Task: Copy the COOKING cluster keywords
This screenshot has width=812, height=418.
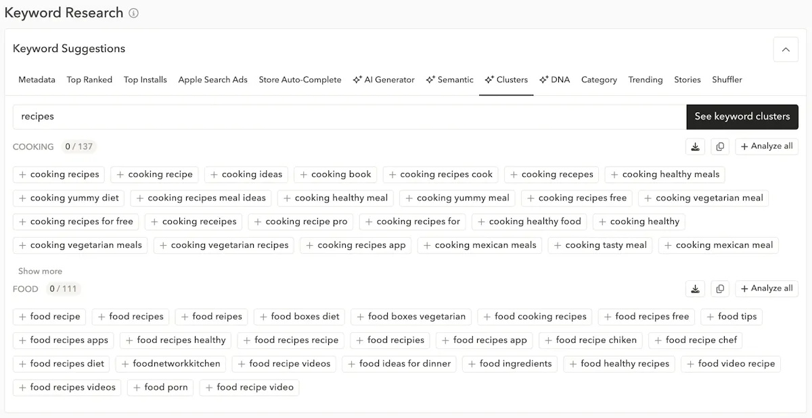Action: [x=720, y=147]
